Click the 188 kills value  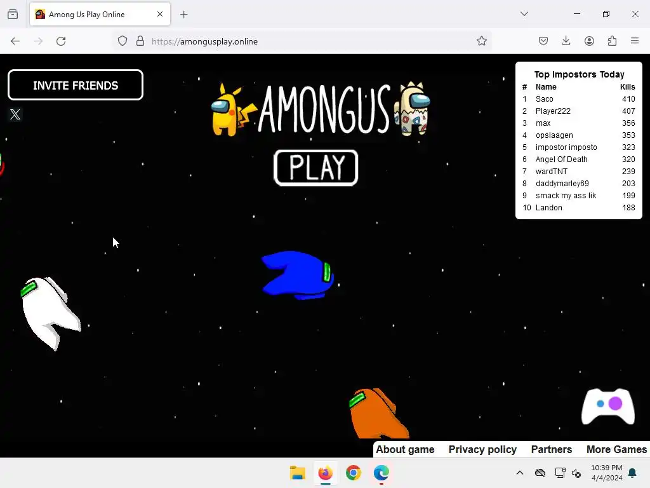[x=628, y=208]
